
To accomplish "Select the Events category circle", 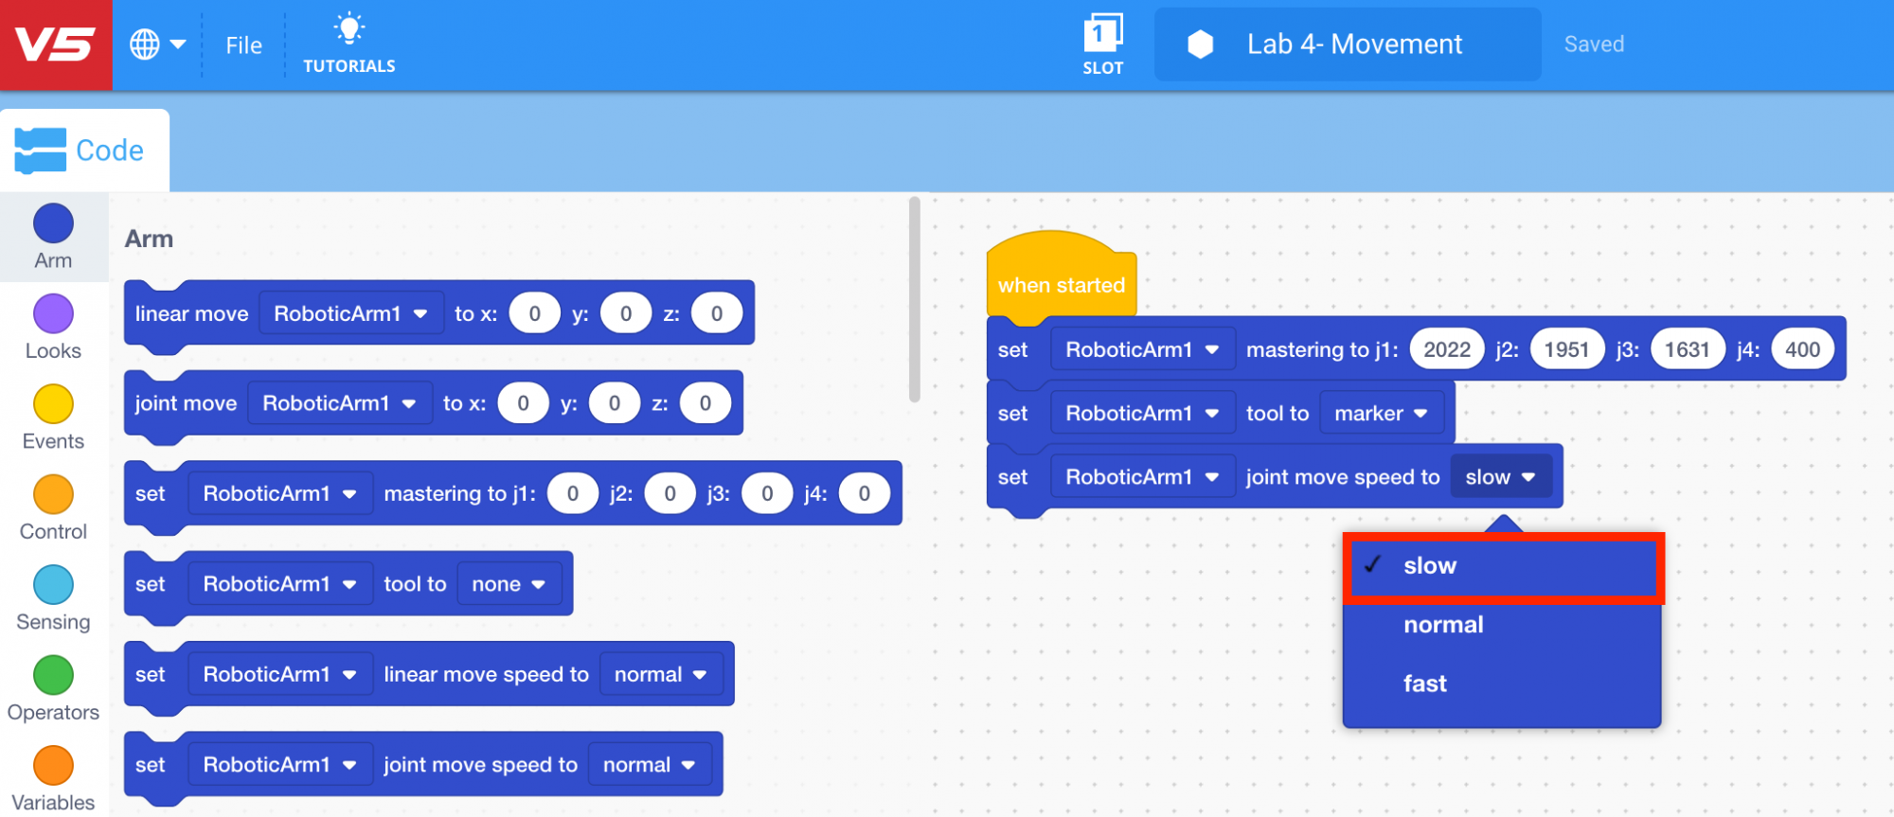I will 53,405.
